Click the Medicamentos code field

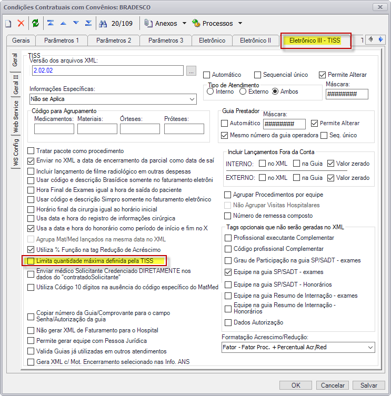(54, 129)
